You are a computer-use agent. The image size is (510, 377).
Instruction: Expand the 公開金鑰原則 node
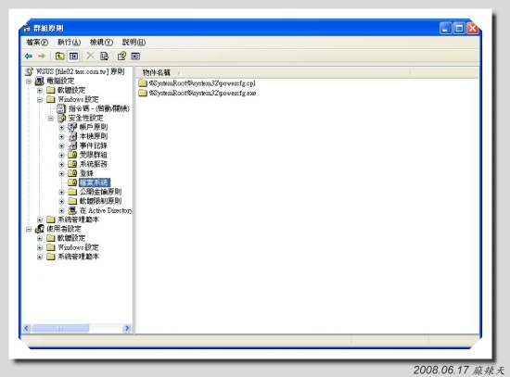[x=61, y=192]
